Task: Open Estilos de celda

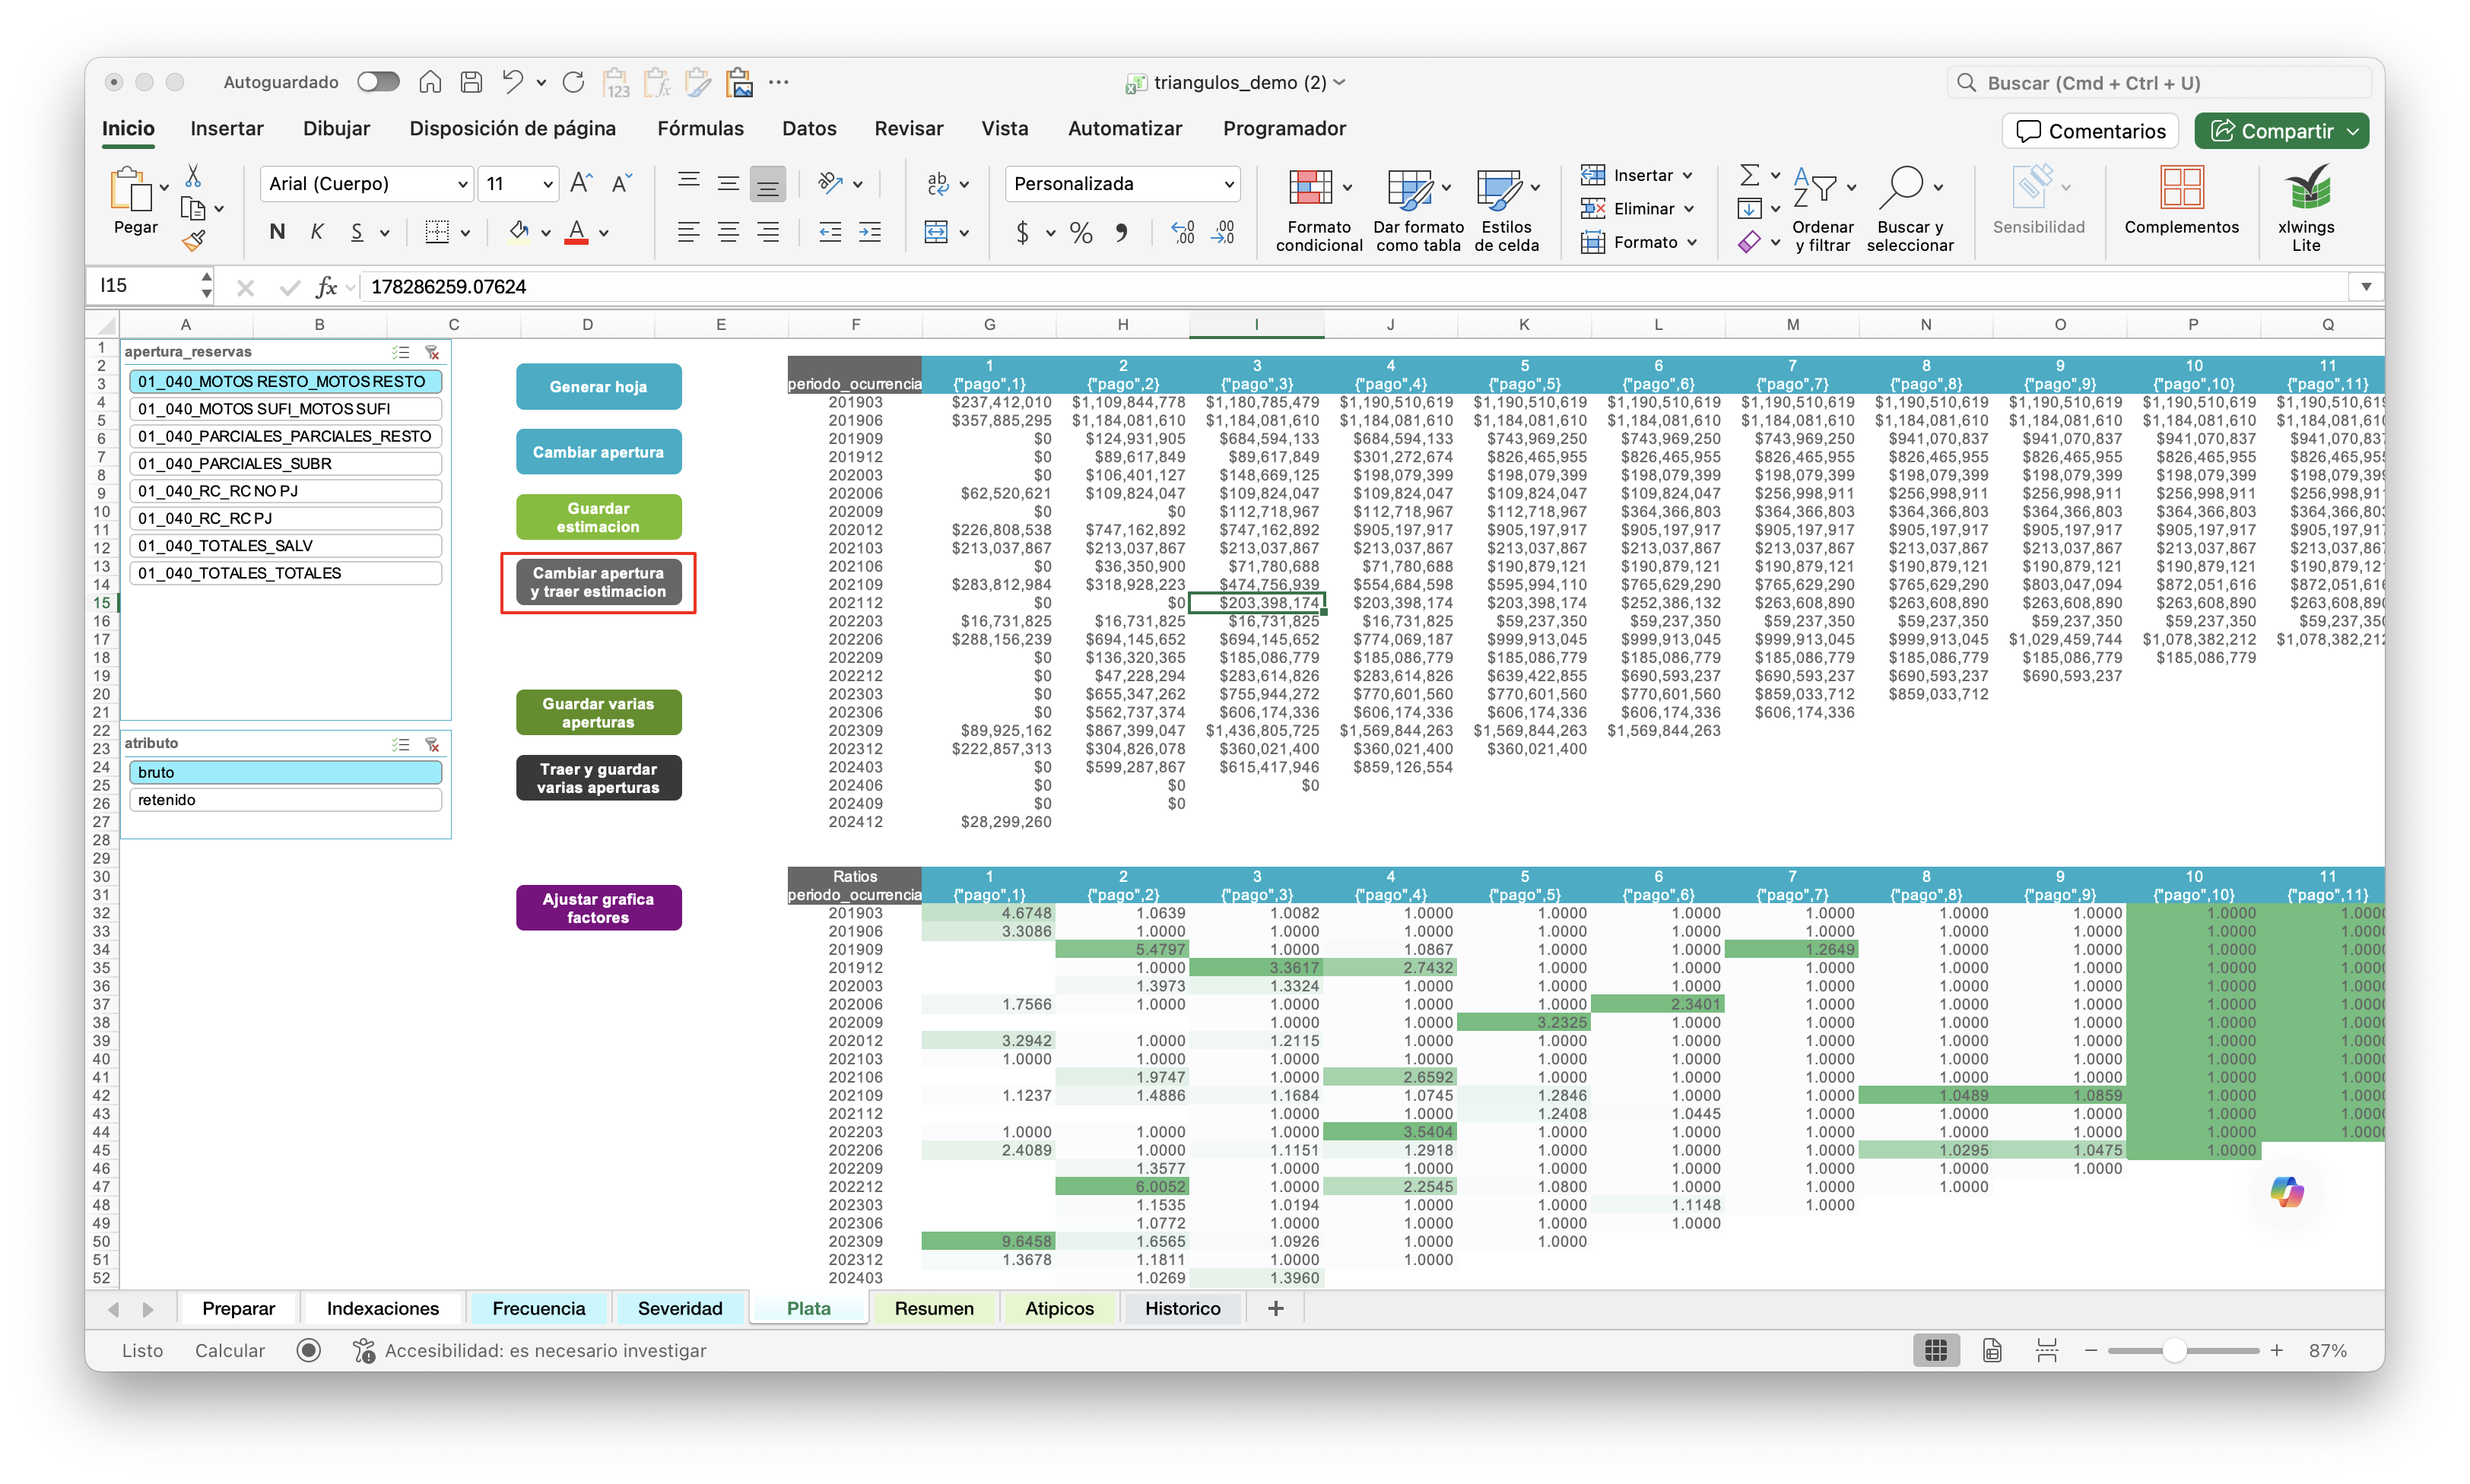Action: pyautogui.click(x=1506, y=210)
